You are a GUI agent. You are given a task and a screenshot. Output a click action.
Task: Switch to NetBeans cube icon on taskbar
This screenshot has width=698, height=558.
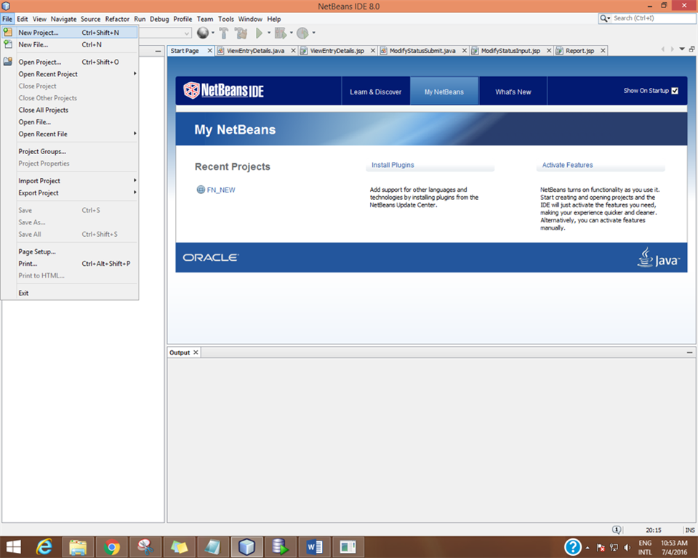click(x=246, y=547)
